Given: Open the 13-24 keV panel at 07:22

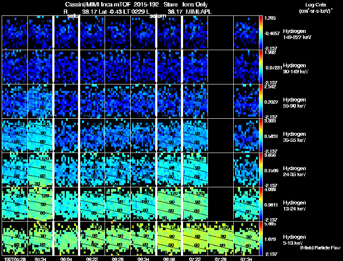Looking at the screenshot, I should (195, 204).
